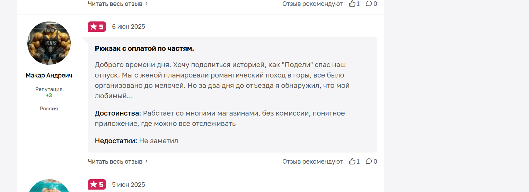Open the Макар Андреич profile name link

[49, 75]
